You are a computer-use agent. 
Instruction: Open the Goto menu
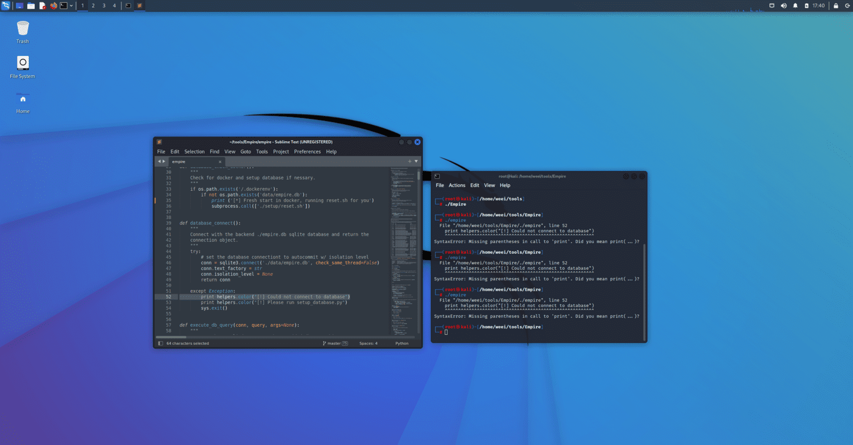[245, 152]
